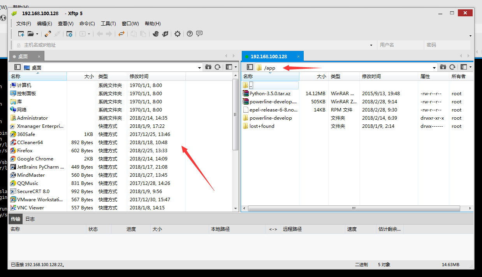Expand the local path 桌面 dropdown
482x277 pixels.
[x=200, y=68]
